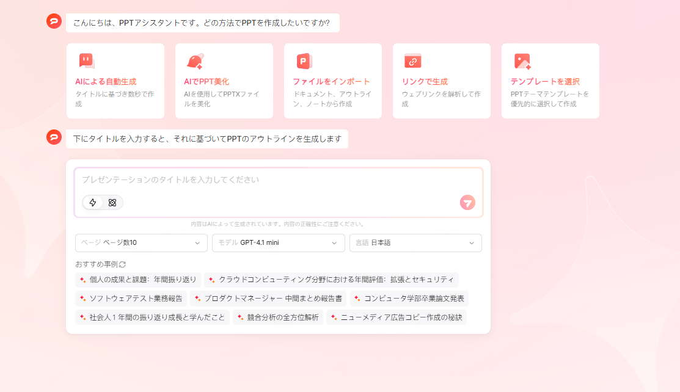Switch to atom deep-thinking mode toggle
This screenshot has width=680, height=392.
(112, 203)
